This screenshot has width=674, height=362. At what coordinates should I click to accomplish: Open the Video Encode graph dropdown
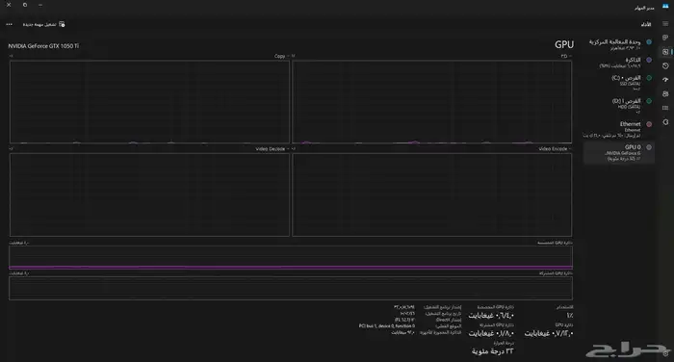(x=556, y=149)
